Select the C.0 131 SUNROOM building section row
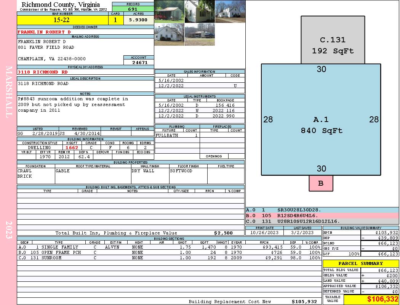The image size is (400, 305). tap(169, 258)
